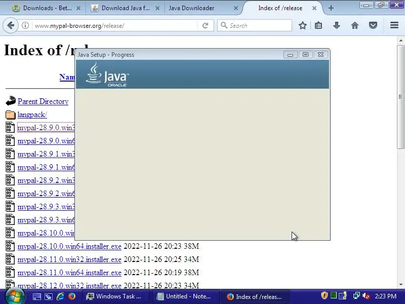
Task: Download mypal-28.11.0.win64.installer.exe
Action: click(69, 273)
